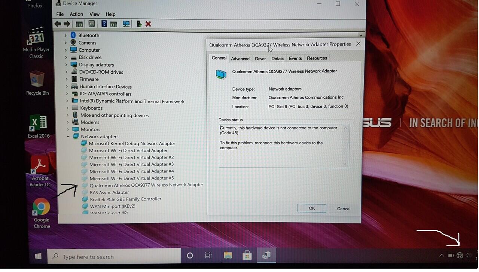Open the Windows Start menu
The image size is (479, 272).
tap(38, 256)
